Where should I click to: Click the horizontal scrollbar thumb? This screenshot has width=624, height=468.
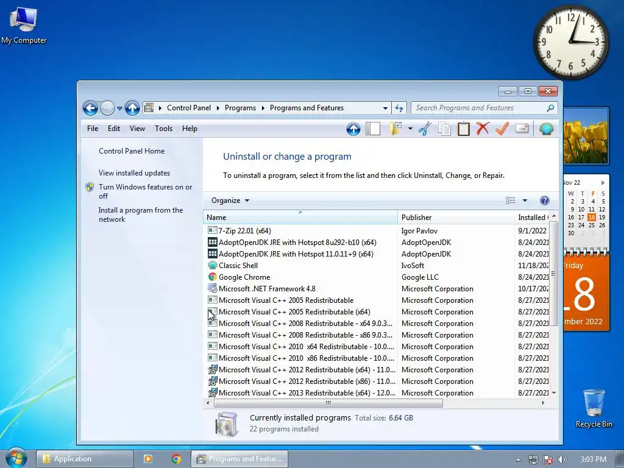pos(328,403)
